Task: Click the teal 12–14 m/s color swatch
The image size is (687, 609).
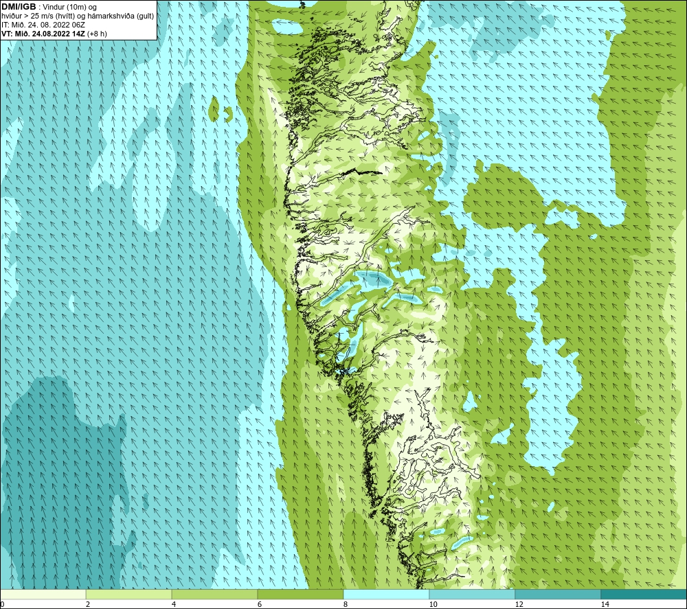Action: point(558,594)
